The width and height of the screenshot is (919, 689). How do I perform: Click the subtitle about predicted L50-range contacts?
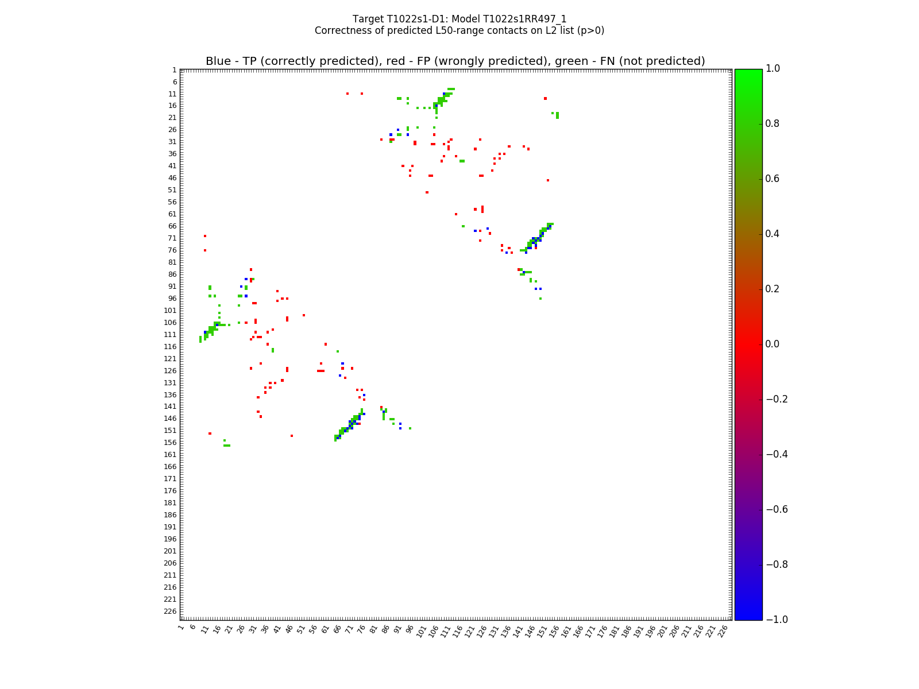pyautogui.click(x=459, y=30)
